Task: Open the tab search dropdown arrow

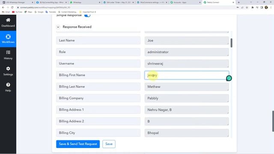Action: coord(251,3)
